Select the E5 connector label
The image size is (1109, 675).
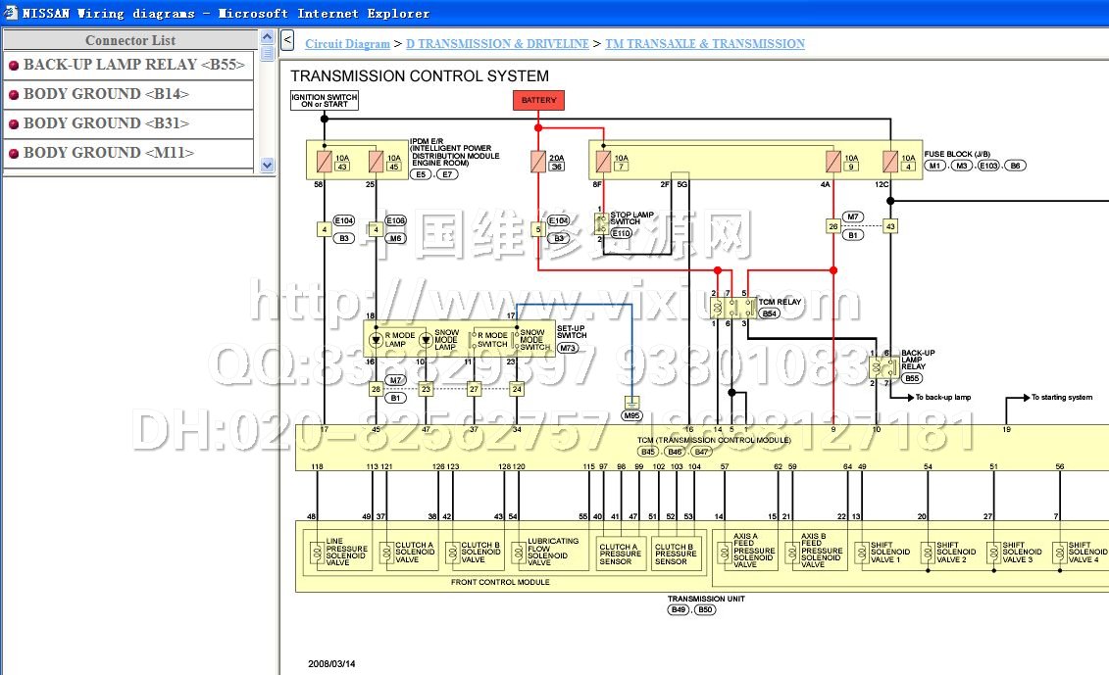[x=422, y=173]
